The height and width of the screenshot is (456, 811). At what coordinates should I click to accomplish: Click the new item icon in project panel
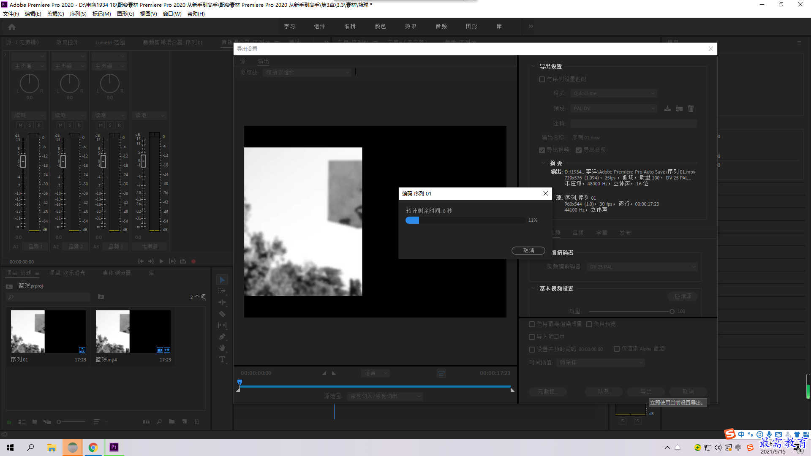[185, 422]
